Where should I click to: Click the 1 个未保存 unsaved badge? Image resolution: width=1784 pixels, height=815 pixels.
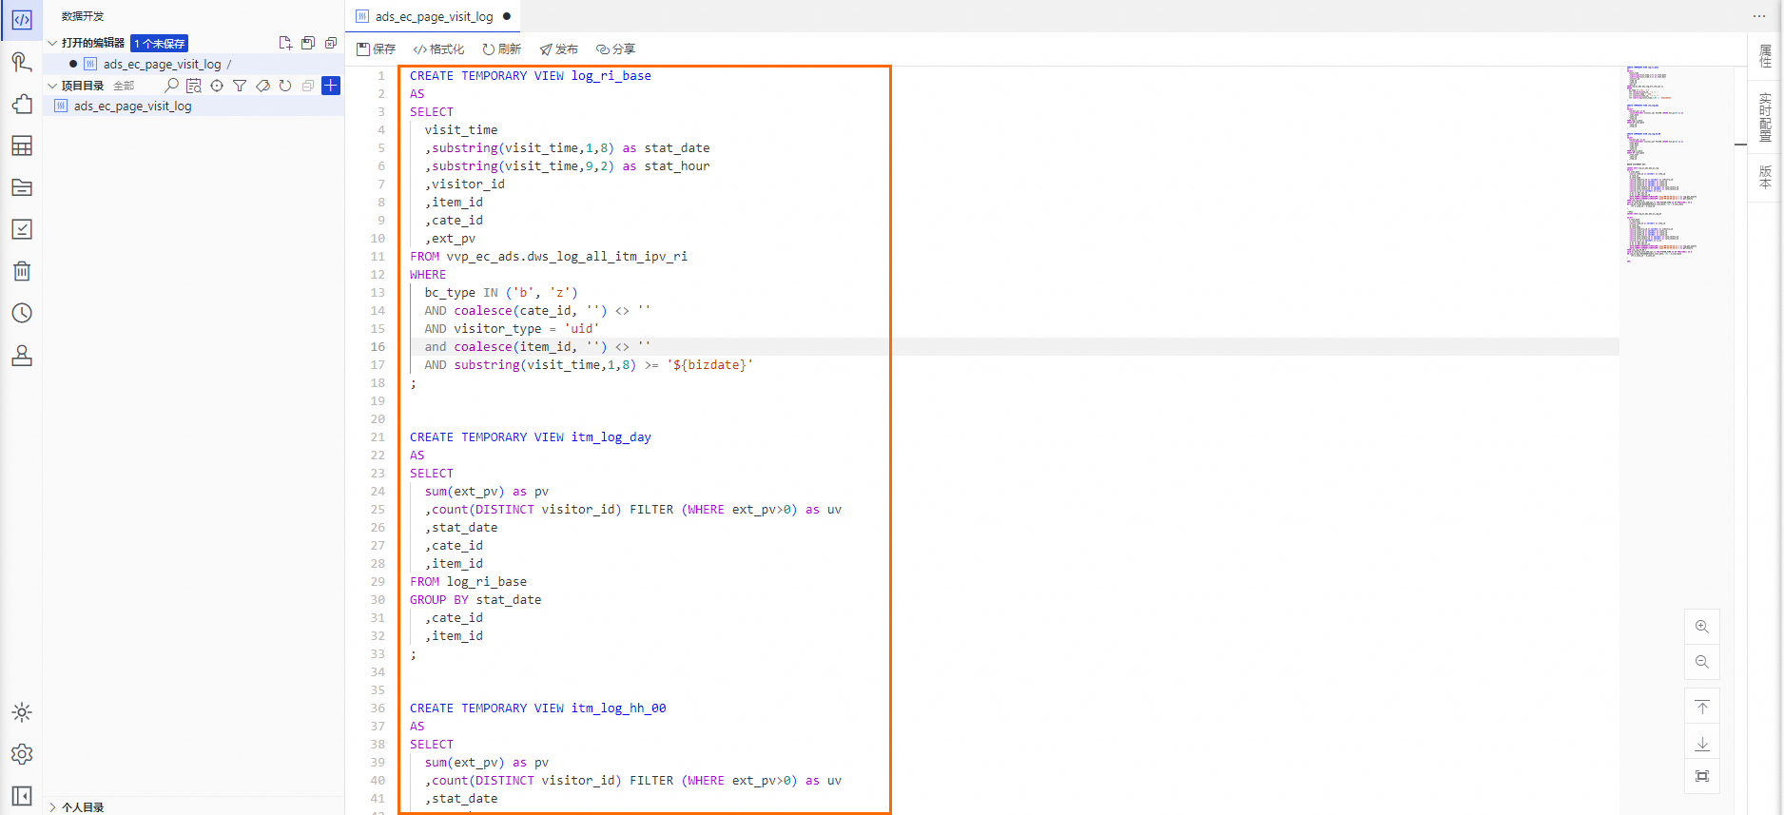[x=159, y=43]
